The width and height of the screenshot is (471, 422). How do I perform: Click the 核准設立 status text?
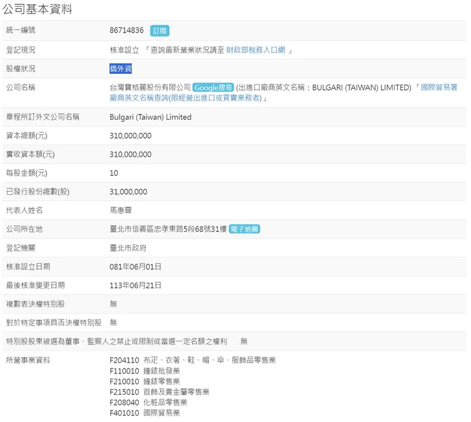(x=124, y=50)
